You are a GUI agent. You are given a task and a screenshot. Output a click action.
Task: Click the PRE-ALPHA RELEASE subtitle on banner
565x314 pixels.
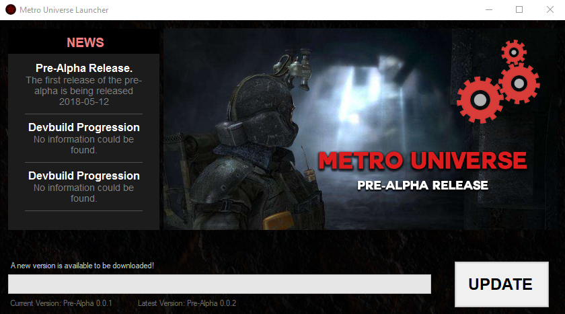click(422, 185)
